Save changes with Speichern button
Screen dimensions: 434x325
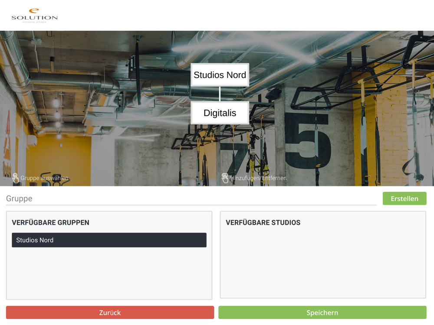322,312
